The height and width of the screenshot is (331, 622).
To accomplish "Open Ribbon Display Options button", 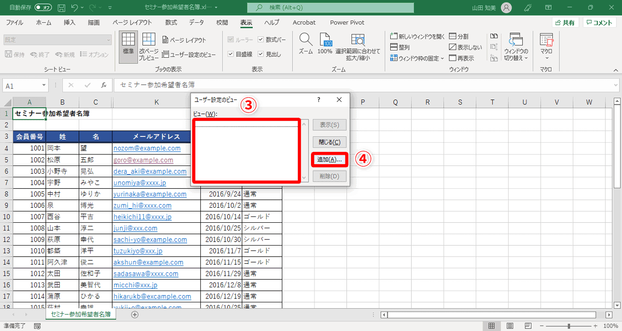I will (548, 8).
